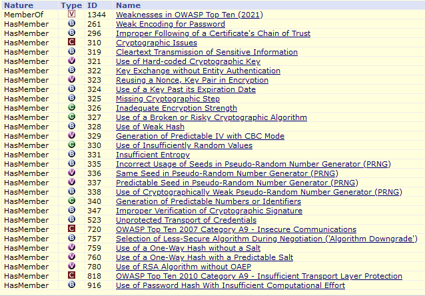The height and width of the screenshot is (296, 425).
Task: Follow Improper Following of a Certificate's Chain link
Action: click(213, 33)
